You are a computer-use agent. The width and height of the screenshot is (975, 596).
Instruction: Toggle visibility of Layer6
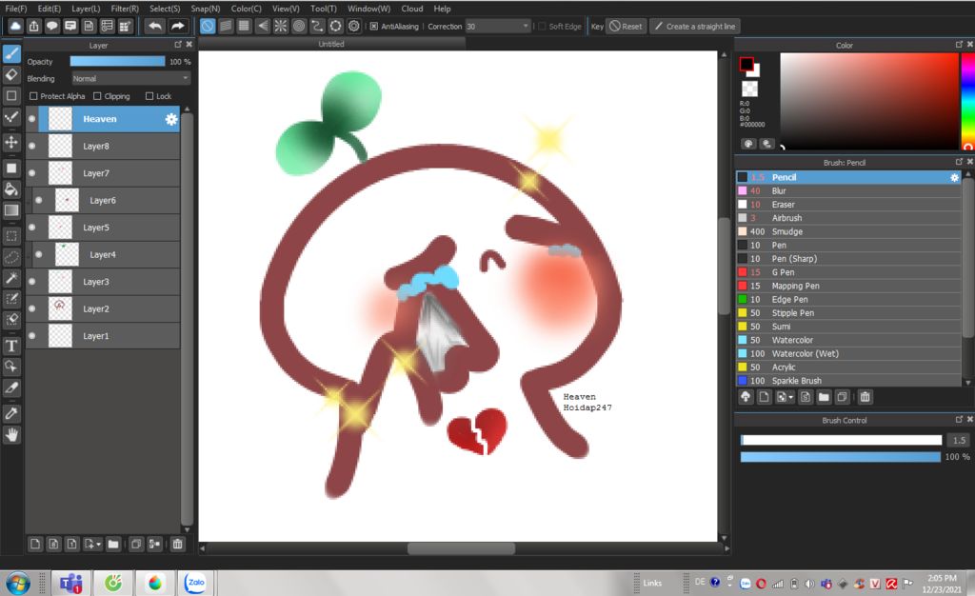point(38,200)
